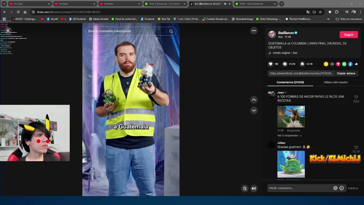Reply to Juan's comment with Responder

[x=293, y=130]
